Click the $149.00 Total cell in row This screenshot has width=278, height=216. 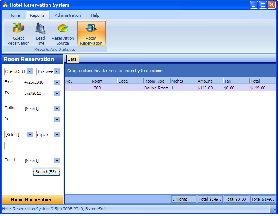(263, 88)
